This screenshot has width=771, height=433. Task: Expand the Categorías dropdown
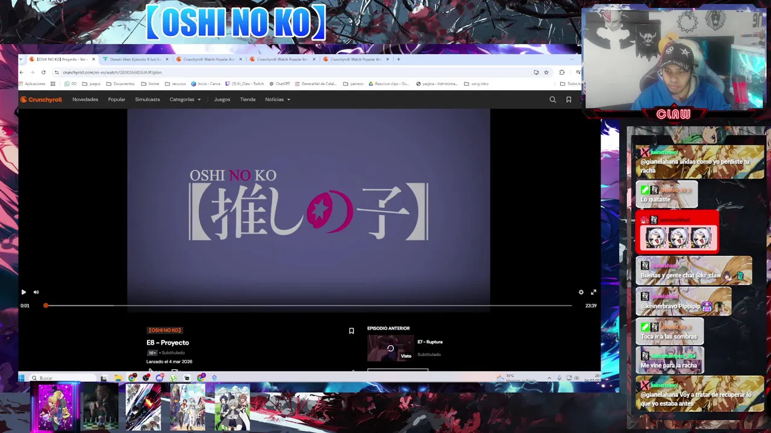tap(185, 99)
